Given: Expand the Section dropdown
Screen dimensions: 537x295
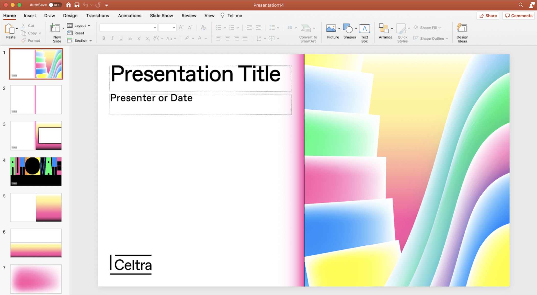Looking at the screenshot, I should coord(80,40).
